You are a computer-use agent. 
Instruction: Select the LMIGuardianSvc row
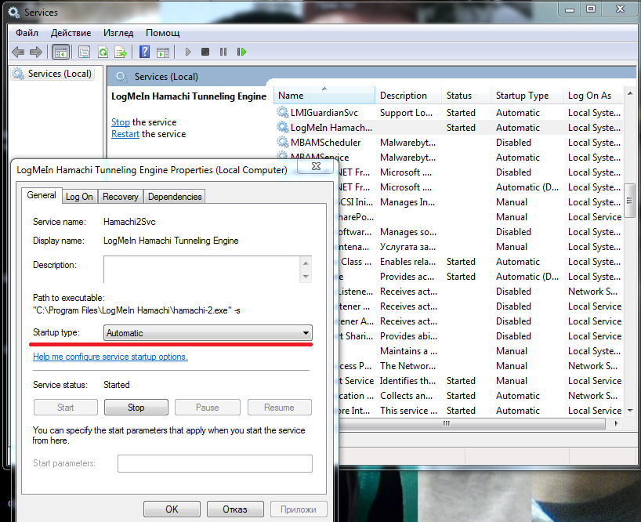tap(449, 112)
